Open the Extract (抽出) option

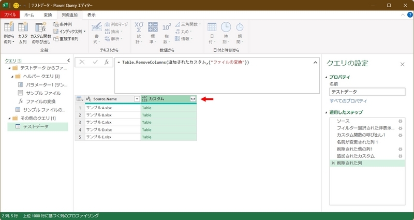tap(114, 32)
